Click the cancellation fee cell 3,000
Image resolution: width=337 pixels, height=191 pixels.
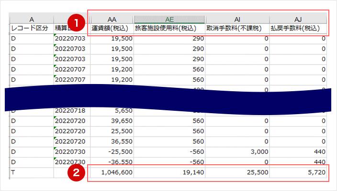(x=237, y=152)
